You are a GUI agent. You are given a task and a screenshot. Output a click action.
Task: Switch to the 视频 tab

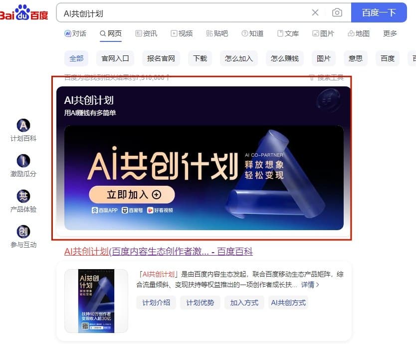coord(182,33)
